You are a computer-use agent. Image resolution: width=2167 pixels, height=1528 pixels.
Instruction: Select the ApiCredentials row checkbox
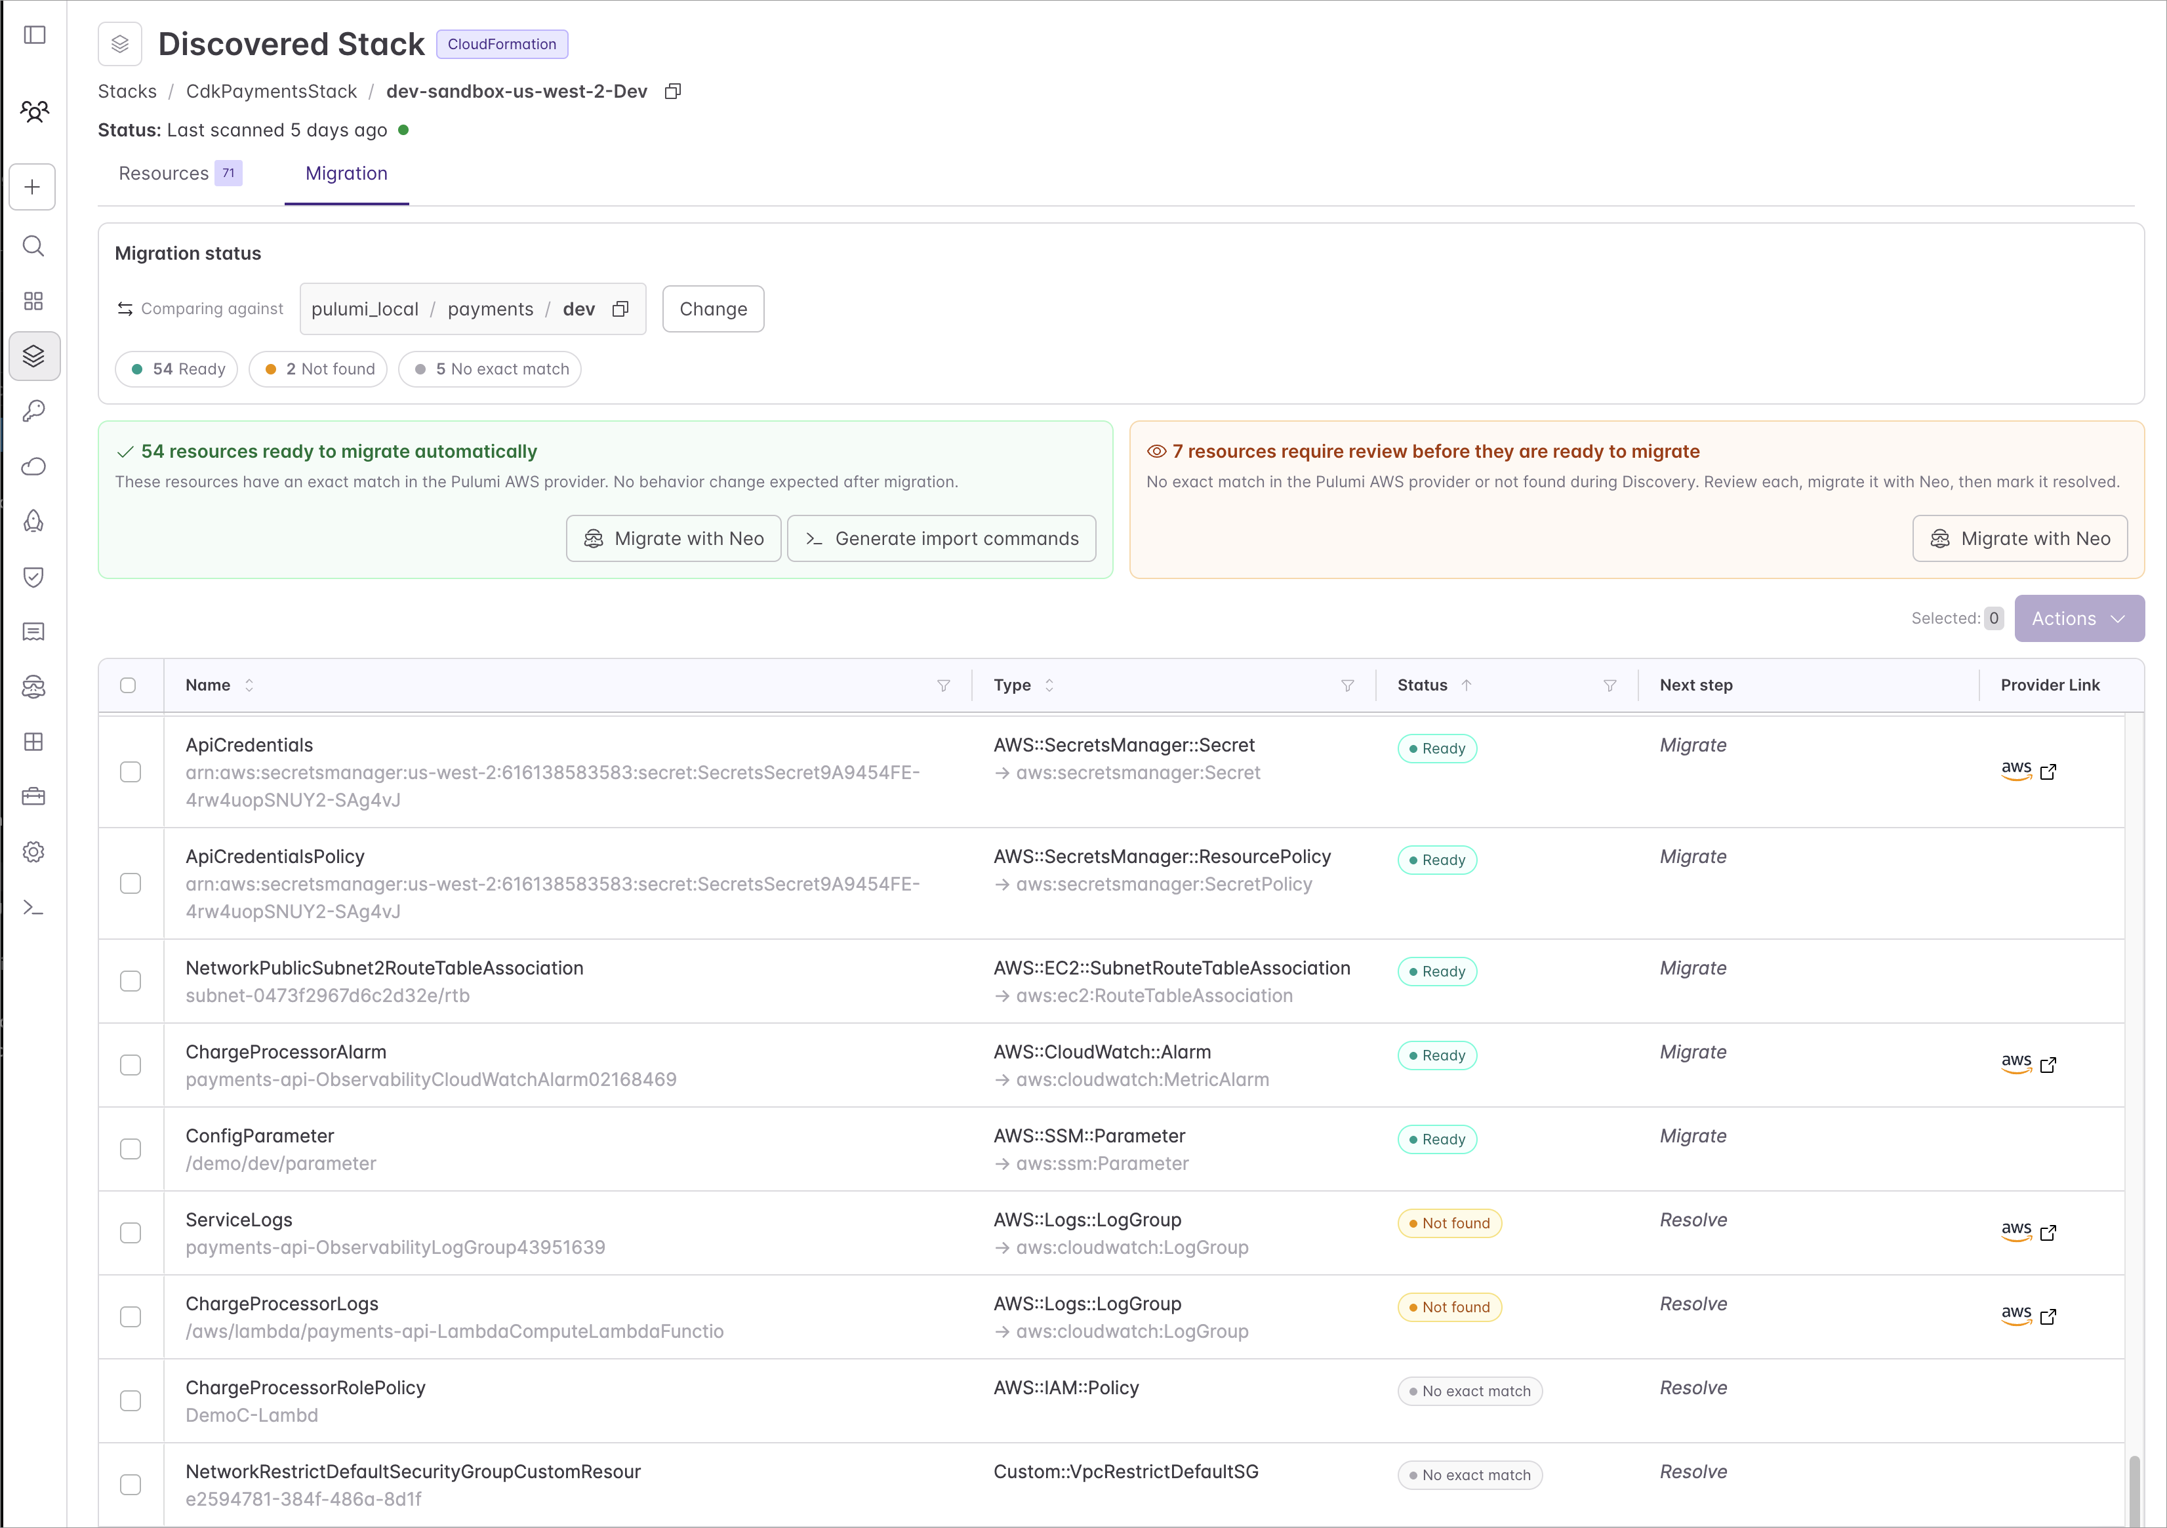pos(131,772)
